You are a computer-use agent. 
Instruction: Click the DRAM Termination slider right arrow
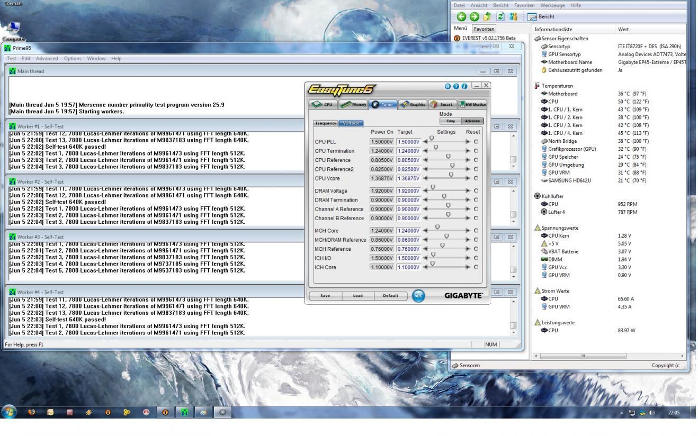468,200
